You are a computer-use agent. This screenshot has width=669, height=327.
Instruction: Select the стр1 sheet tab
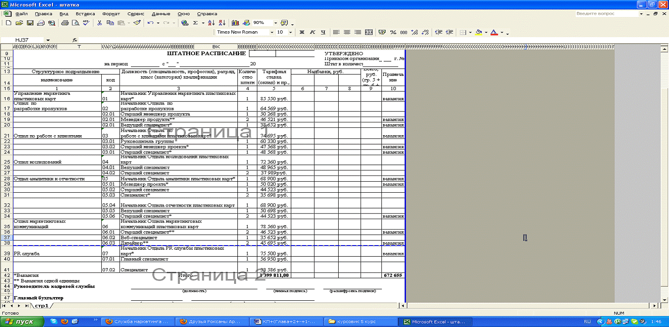tap(41, 305)
